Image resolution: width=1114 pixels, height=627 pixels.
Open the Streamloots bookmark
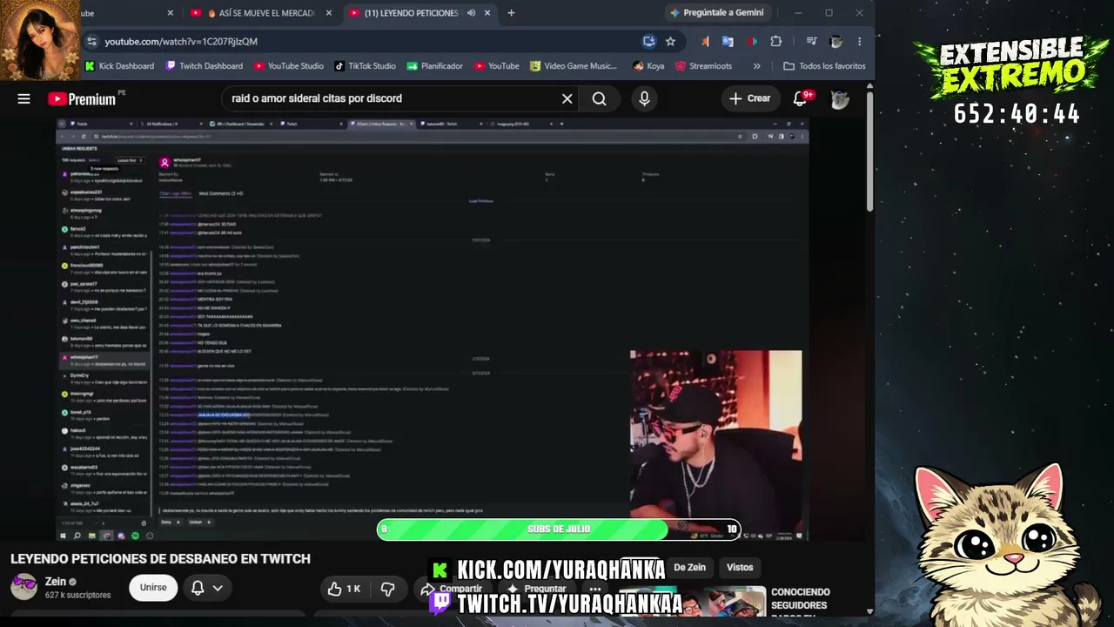pyautogui.click(x=703, y=66)
